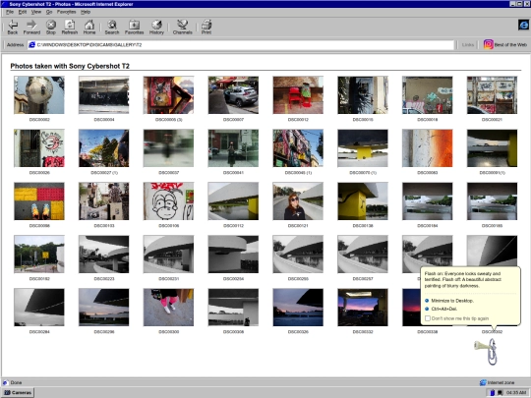This screenshot has width=531, height=398.
Task: Open the File menu
Action: coord(10,12)
